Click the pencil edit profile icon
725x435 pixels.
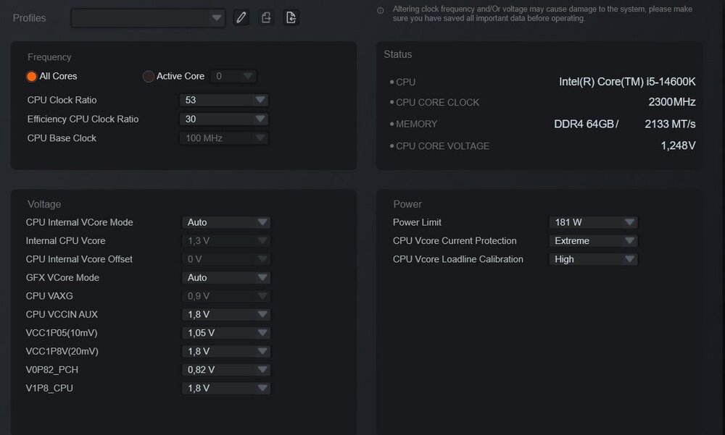coord(241,18)
